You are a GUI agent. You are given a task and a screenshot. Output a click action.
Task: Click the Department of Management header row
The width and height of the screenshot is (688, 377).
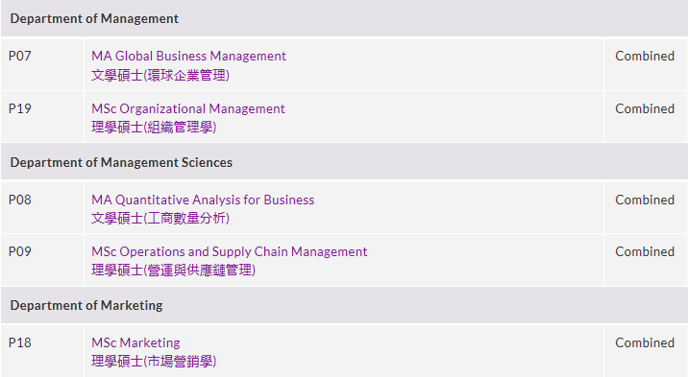(344, 18)
